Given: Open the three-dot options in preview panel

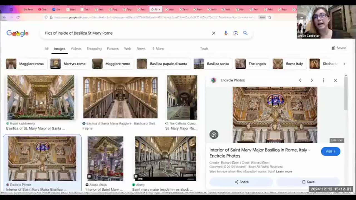Looking at the screenshot, I should point(323,80).
